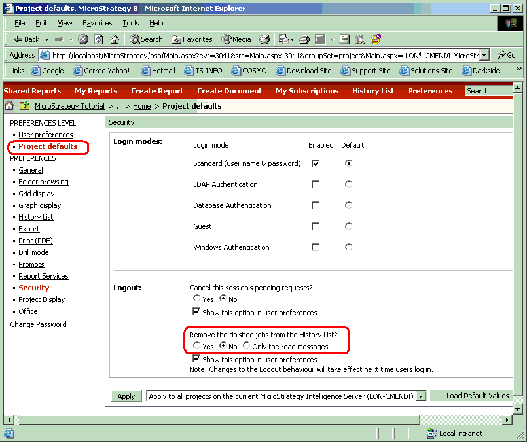Click the MicroStrategy home icon in breadcrumb
Viewport: 527px width, 442px height.
9,106
